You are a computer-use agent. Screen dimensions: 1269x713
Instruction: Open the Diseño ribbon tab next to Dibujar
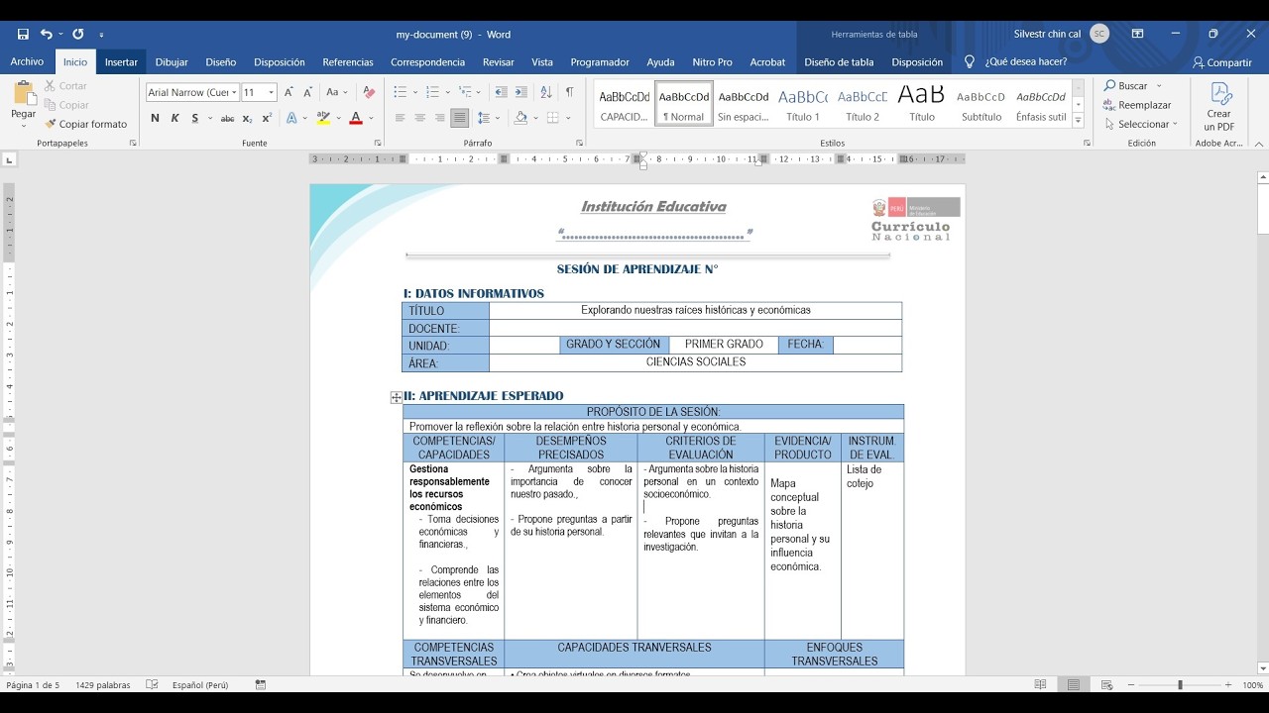click(x=220, y=61)
